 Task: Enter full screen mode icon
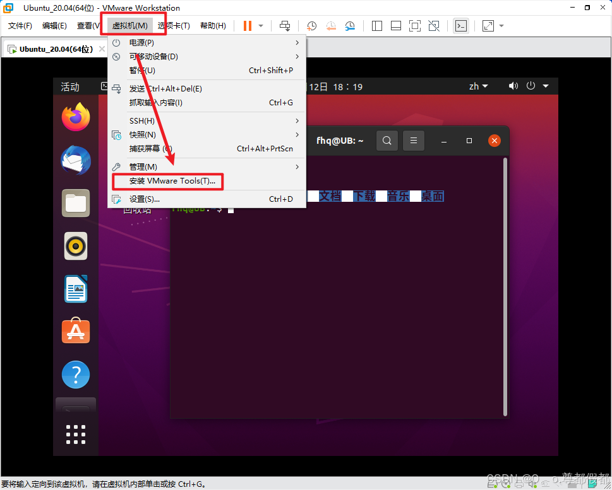[414, 26]
